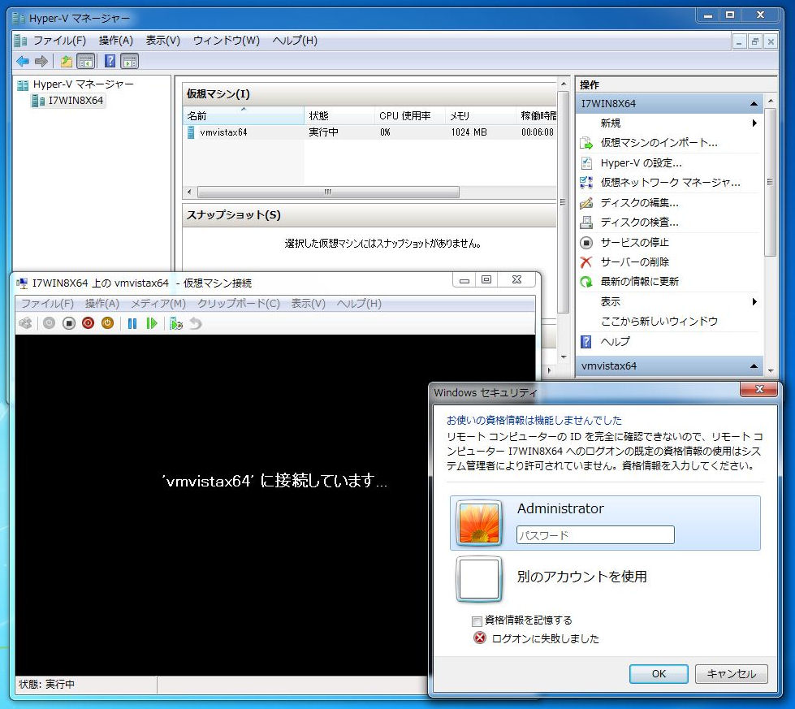Choose 別のアカウントを使用 option
Viewport: 795px width, 709px height.
(x=581, y=577)
